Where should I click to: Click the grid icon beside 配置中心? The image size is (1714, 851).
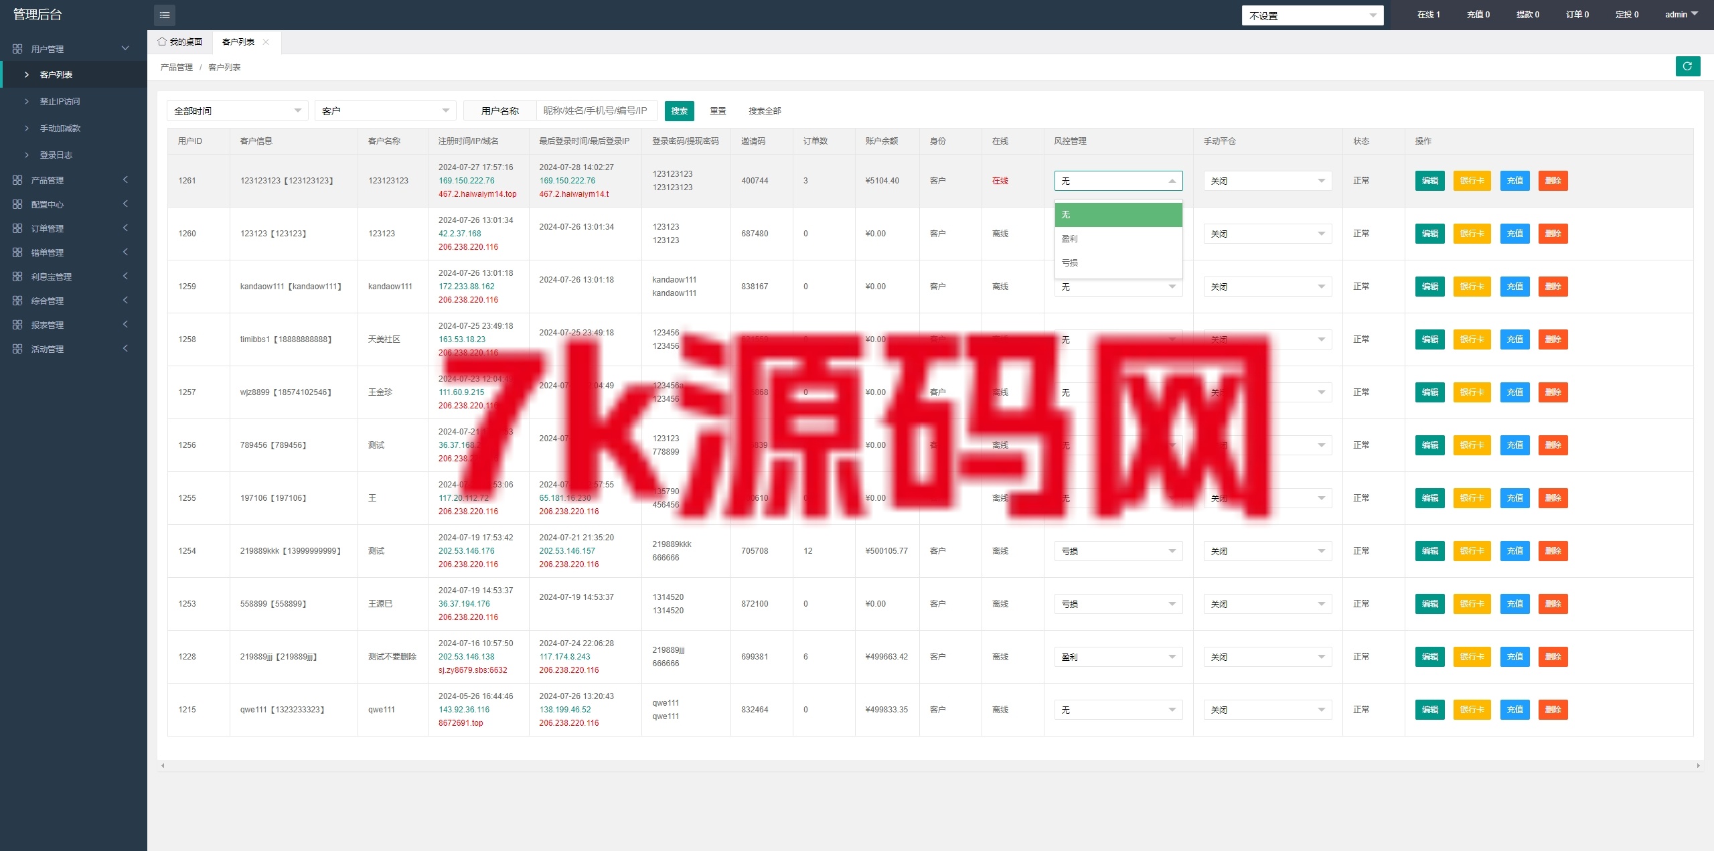point(17,204)
